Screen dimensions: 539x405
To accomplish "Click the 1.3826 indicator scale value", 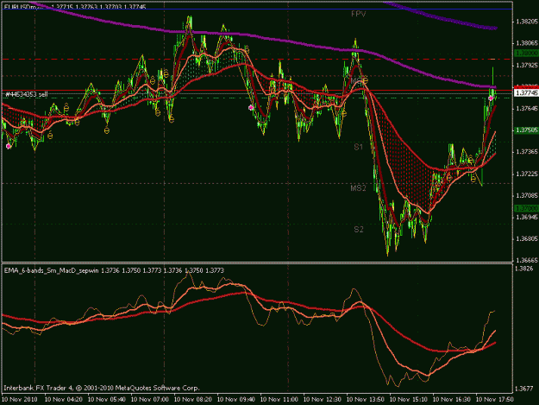I will 524,269.
